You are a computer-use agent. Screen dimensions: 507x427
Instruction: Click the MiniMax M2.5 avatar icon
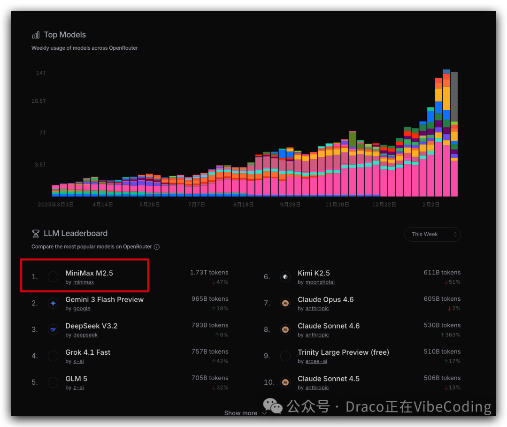point(53,277)
